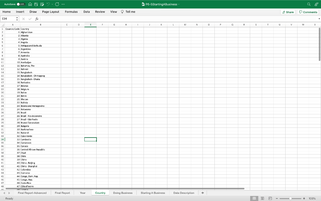The height and width of the screenshot is (201, 321).
Task: Click the Insert Function fx icon
Action: click(x=37, y=19)
